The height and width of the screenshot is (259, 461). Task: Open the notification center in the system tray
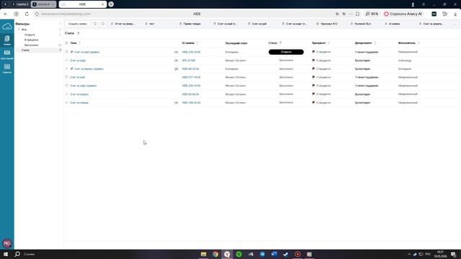pos(453,254)
